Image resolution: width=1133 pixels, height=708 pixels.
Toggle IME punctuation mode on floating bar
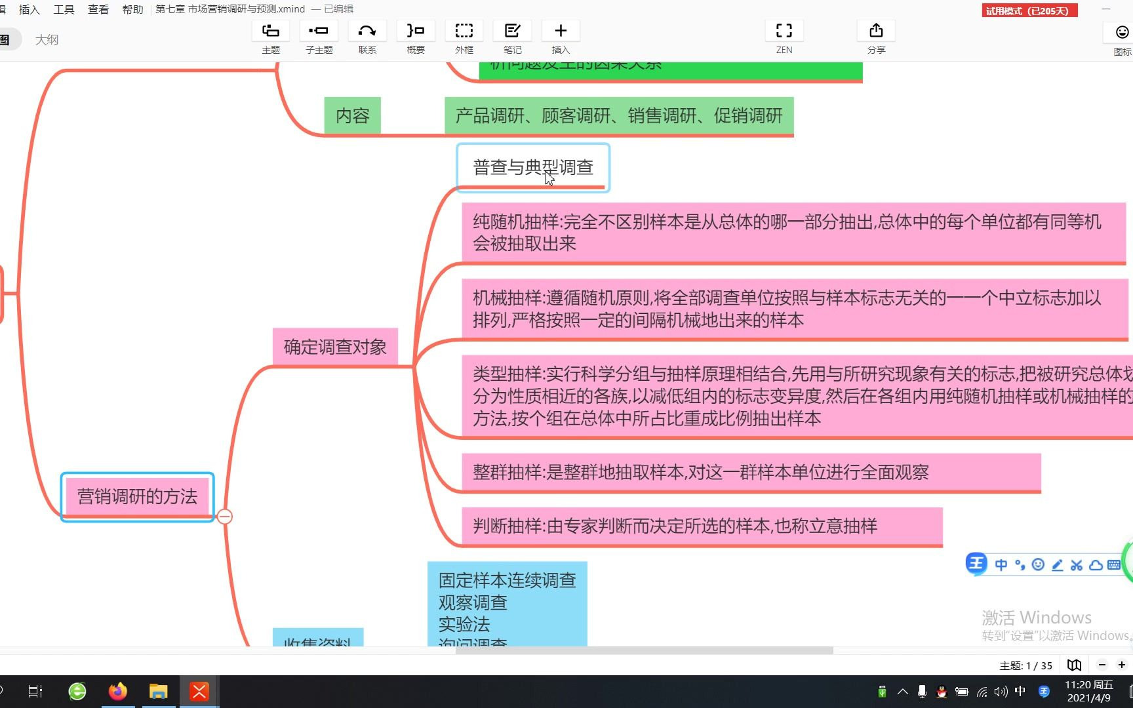pyautogui.click(x=1020, y=565)
